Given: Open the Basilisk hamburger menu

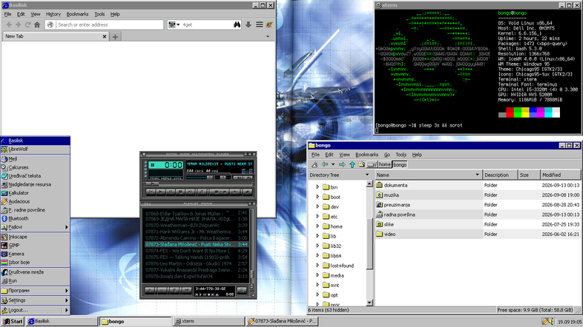Looking at the screenshot, I should click(x=260, y=24).
